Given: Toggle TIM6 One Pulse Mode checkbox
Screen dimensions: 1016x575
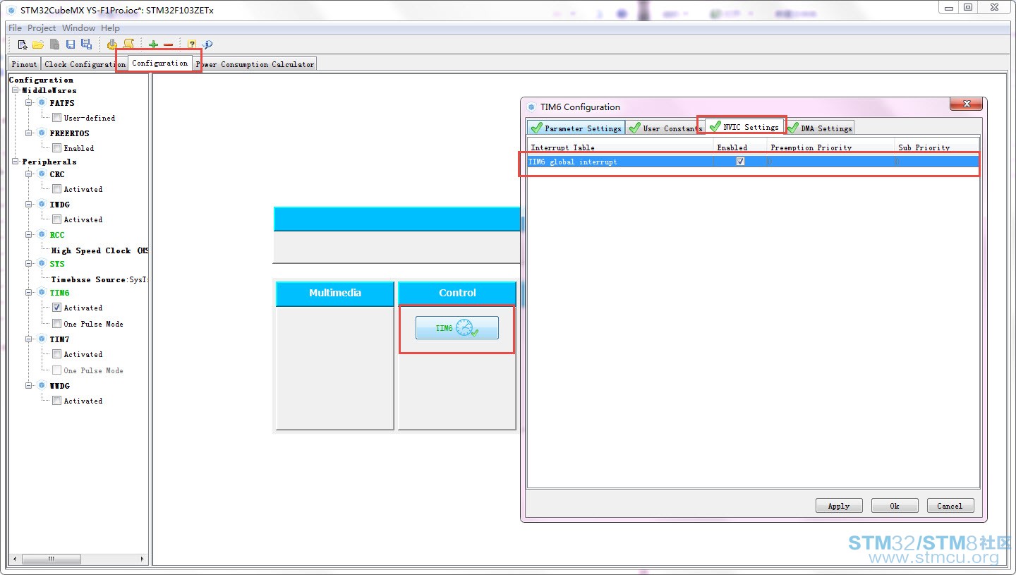Looking at the screenshot, I should (x=57, y=324).
